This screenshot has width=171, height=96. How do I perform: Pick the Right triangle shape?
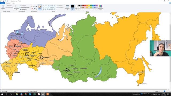coord(44,7)
